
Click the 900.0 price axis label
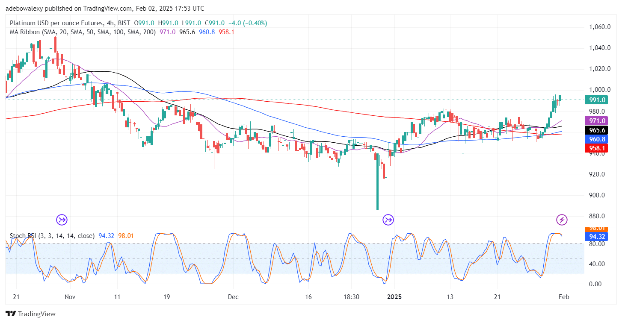[x=597, y=195]
